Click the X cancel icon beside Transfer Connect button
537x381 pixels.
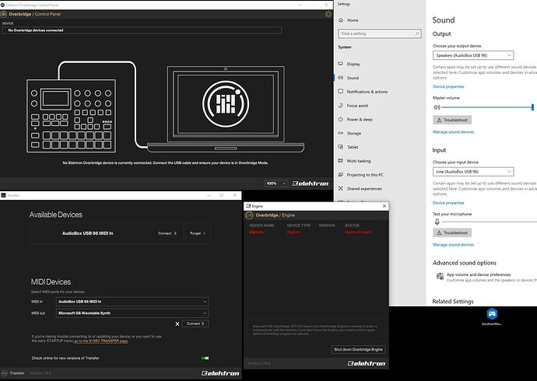click(177, 323)
